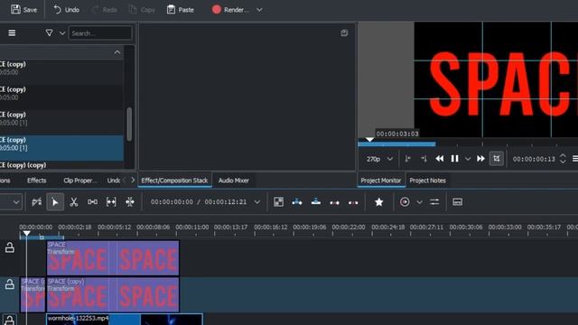Click the save-stack icon in the effect panel
The image size is (578, 325).
[344, 33]
